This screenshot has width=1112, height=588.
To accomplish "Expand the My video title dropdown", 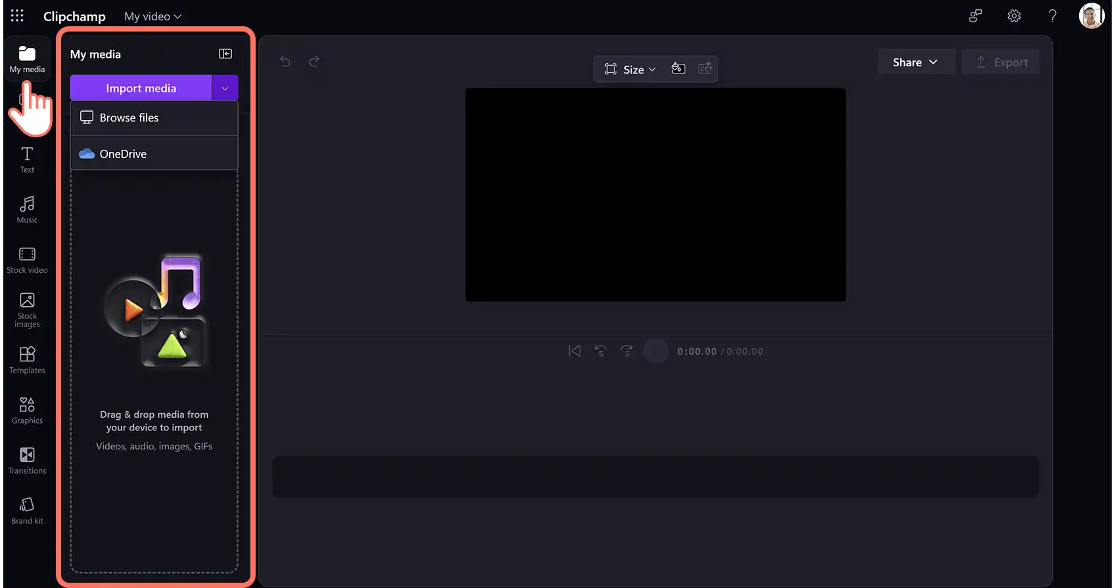I will tap(152, 16).
